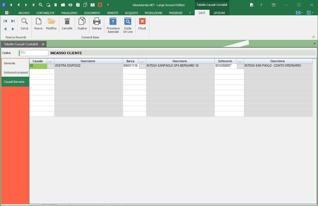Click the IdeaAzienda application logo icon
The image size is (318, 206).
(x=4, y=5)
